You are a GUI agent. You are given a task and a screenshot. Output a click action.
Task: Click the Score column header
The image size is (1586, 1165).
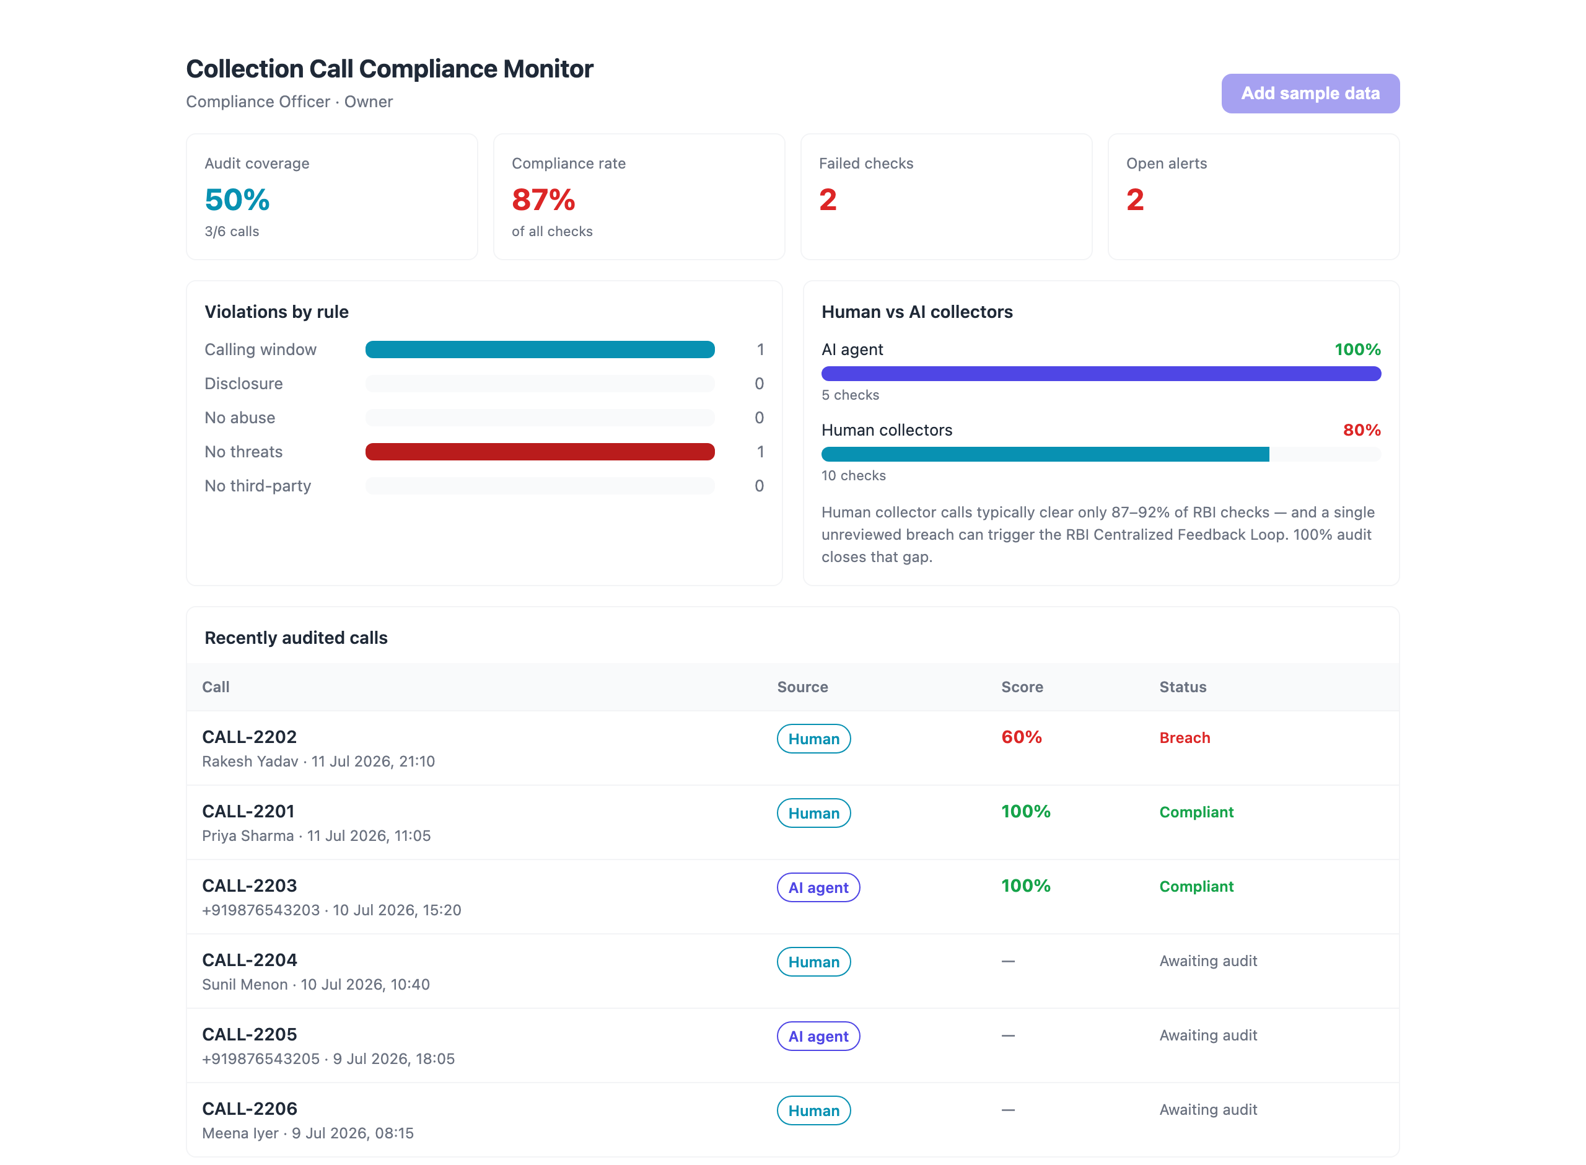(1022, 687)
